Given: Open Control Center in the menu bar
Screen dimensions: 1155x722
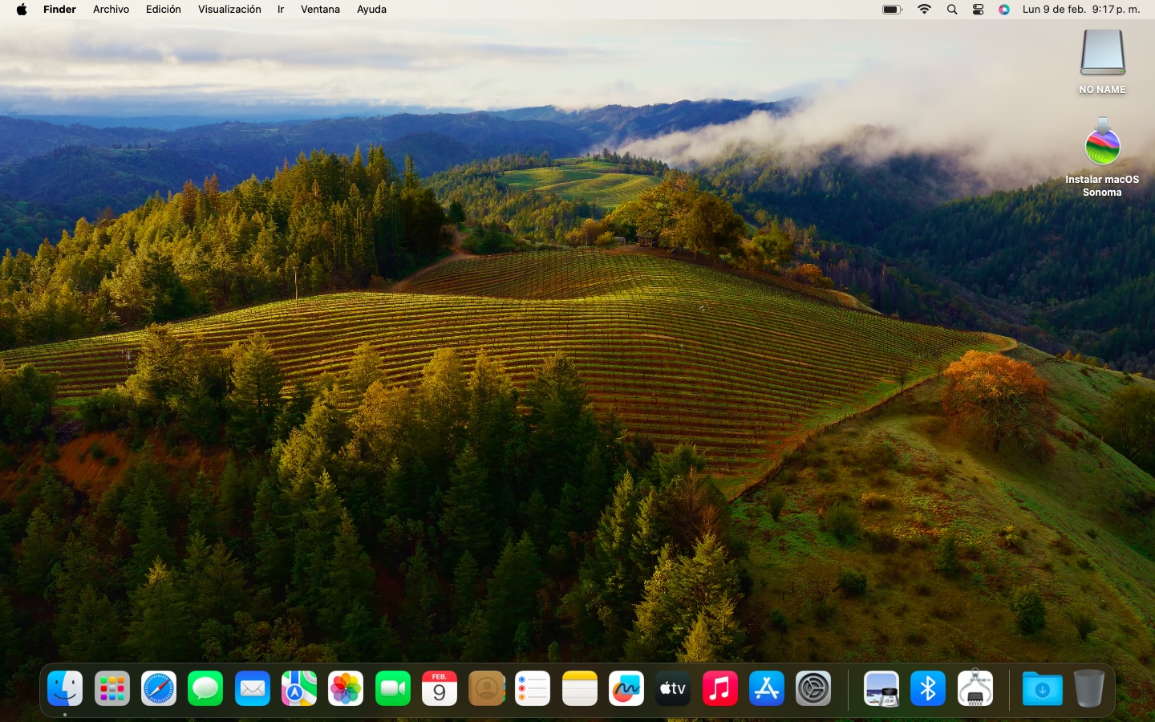Looking at the screenshot, I should (x=978, y=10).
